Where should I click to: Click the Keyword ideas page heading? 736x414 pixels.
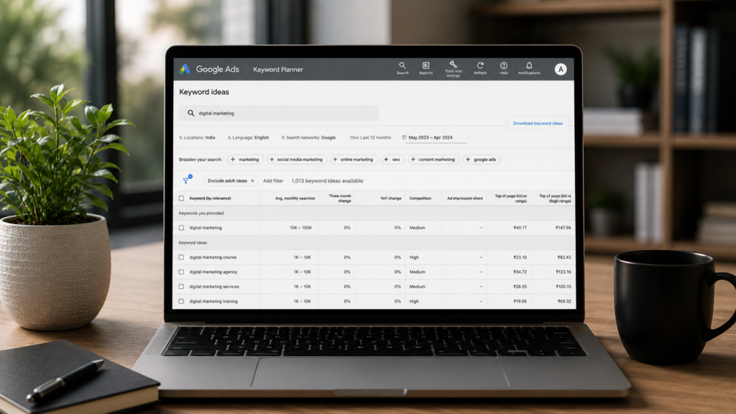click(203, 92)
